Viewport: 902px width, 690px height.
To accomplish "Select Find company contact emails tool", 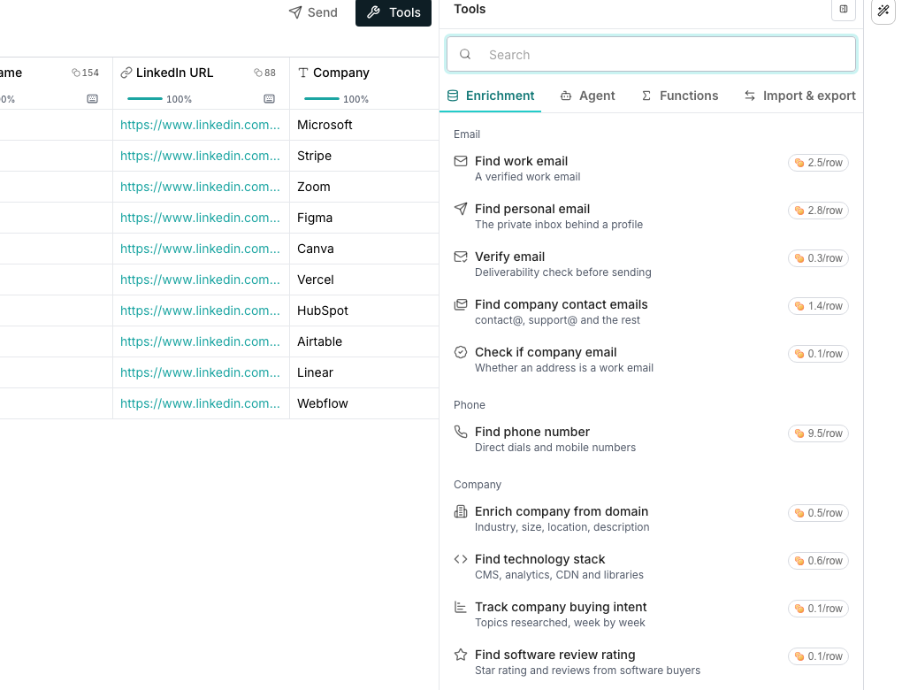I will tap(651, 312).
